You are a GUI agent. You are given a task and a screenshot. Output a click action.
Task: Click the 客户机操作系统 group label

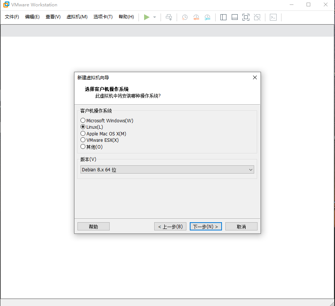[x=96, y=111]
